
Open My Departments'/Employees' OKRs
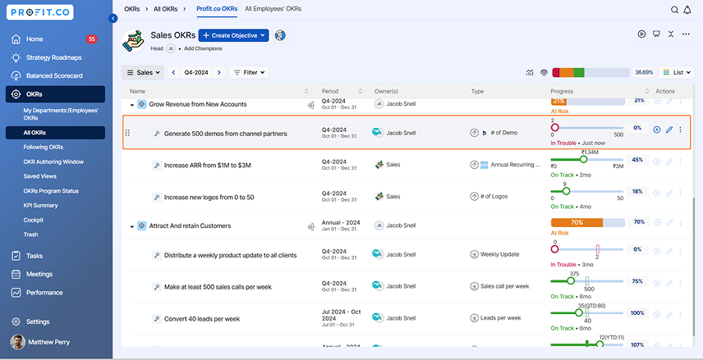(61, 114)
